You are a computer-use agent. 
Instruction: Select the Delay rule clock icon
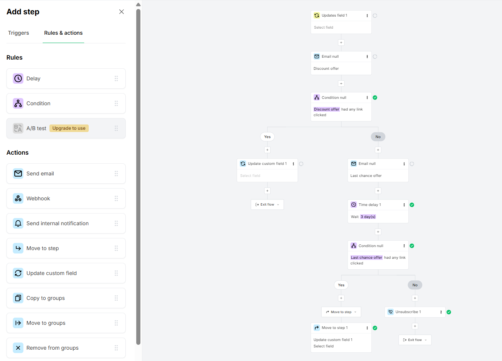pos(18,78)
